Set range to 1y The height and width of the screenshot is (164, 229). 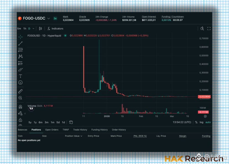pos(35,122)
